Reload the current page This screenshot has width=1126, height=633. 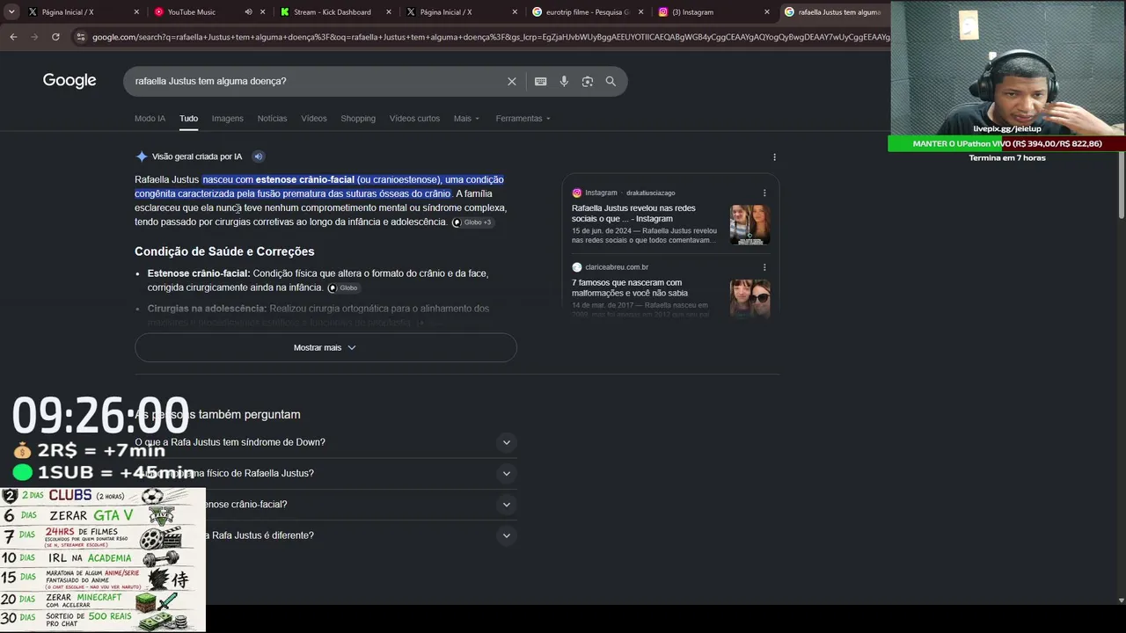(55, 37)
